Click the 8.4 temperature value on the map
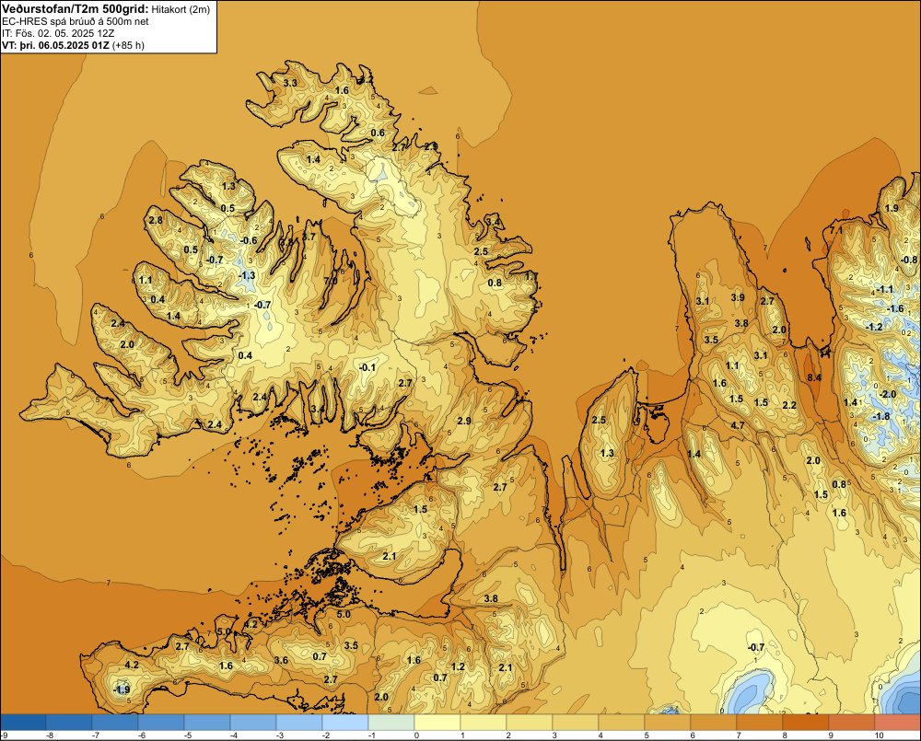921x741 pixels. pyautogui.click(x=814, y=377)
